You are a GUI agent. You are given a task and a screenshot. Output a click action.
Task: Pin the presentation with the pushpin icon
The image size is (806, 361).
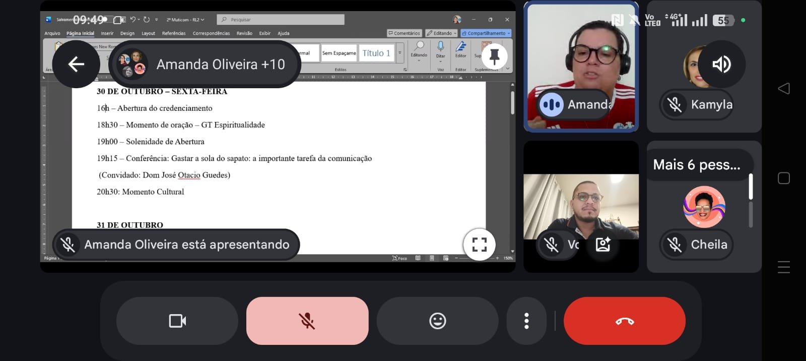494,56
